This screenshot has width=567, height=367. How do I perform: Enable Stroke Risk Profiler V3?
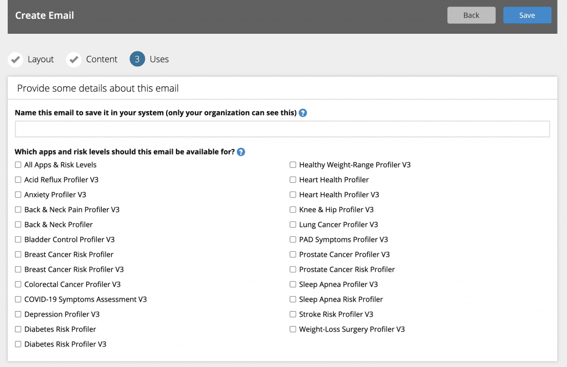click(293, 314)
